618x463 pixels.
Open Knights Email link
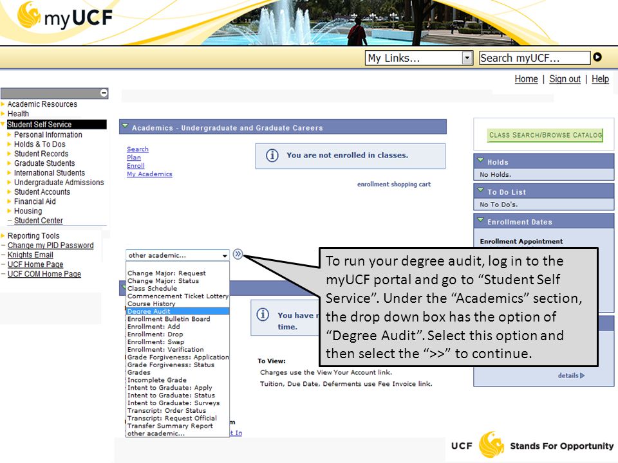point(30,255)
